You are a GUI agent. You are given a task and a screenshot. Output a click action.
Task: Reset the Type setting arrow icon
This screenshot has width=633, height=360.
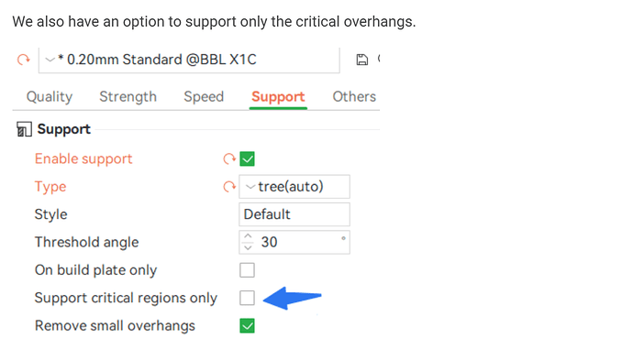[229, 187]
